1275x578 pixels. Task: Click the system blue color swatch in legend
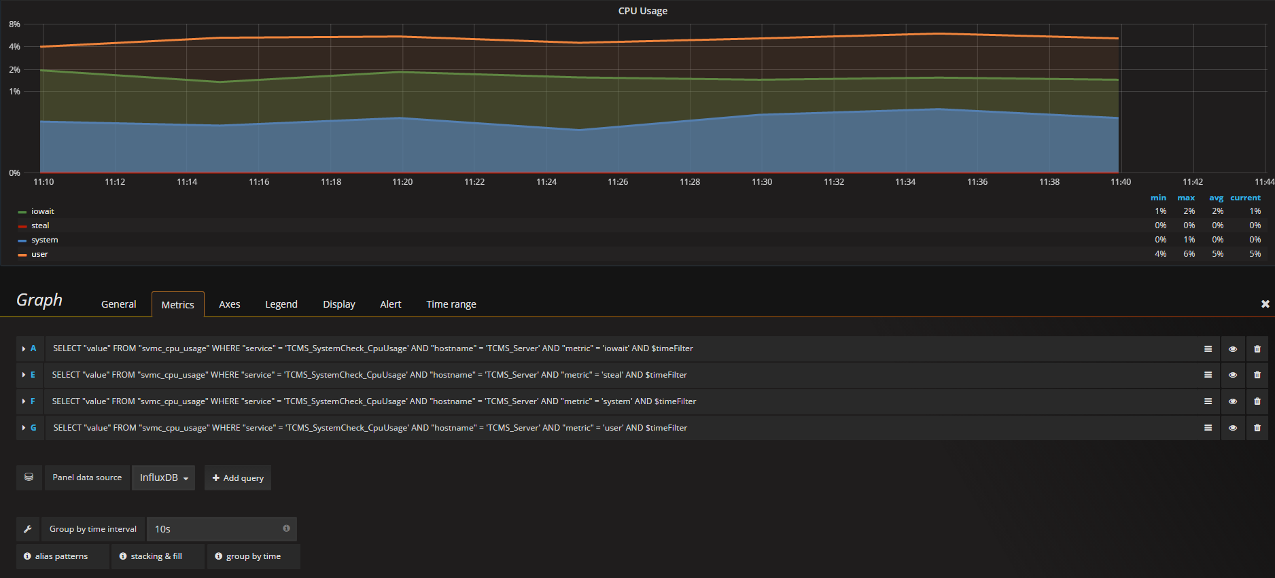22,240
